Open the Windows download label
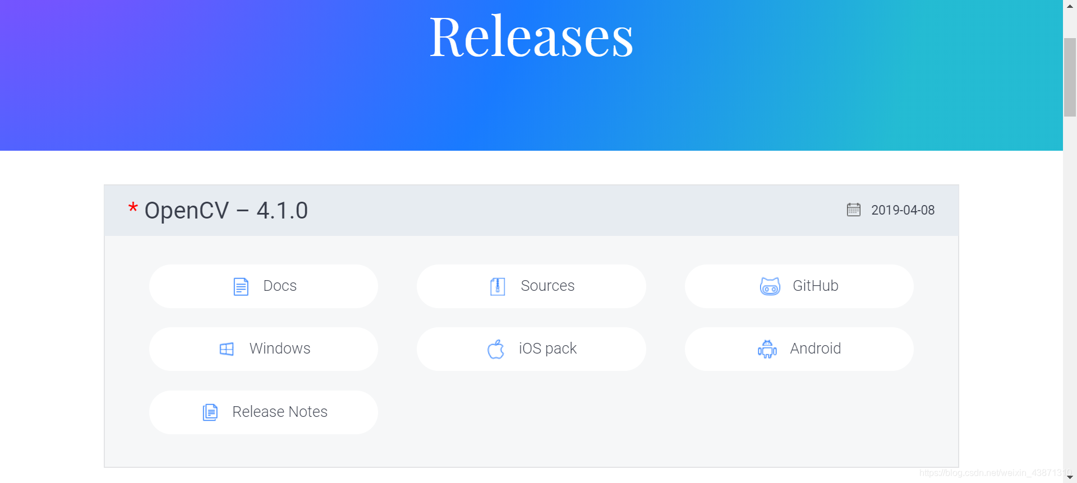 [x=280, y=349]
